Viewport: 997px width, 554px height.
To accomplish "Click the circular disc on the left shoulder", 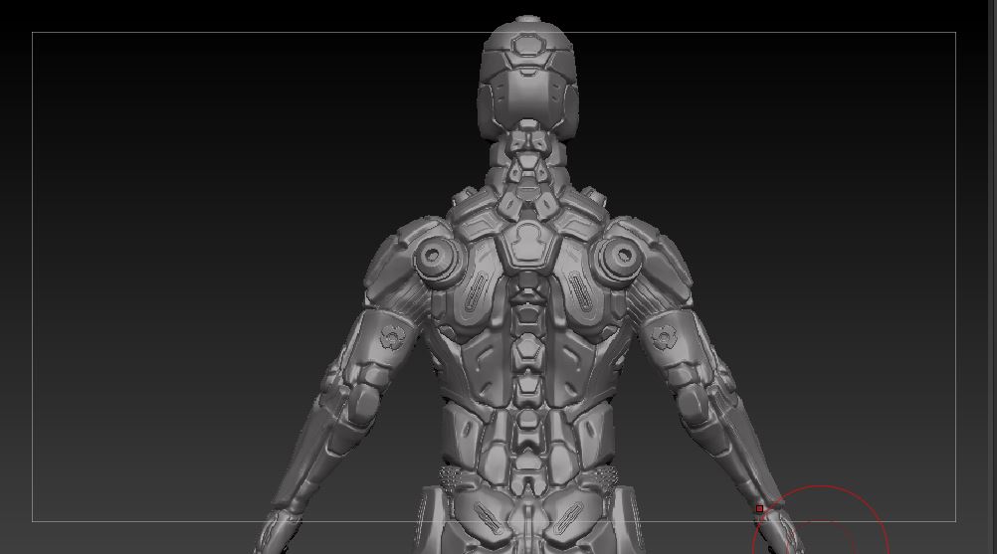I will click(433, 257).
